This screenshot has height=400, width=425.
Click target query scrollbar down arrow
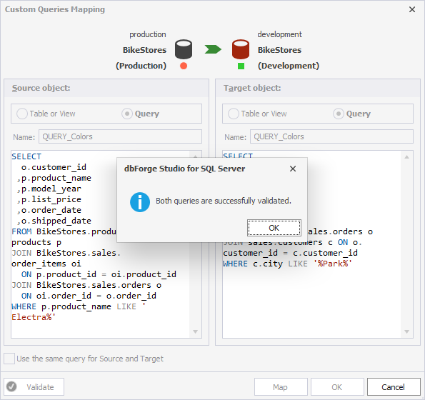coord(406,331)
